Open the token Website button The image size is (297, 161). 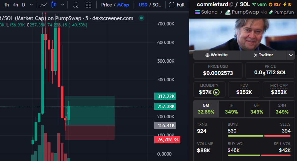point(217,55)
